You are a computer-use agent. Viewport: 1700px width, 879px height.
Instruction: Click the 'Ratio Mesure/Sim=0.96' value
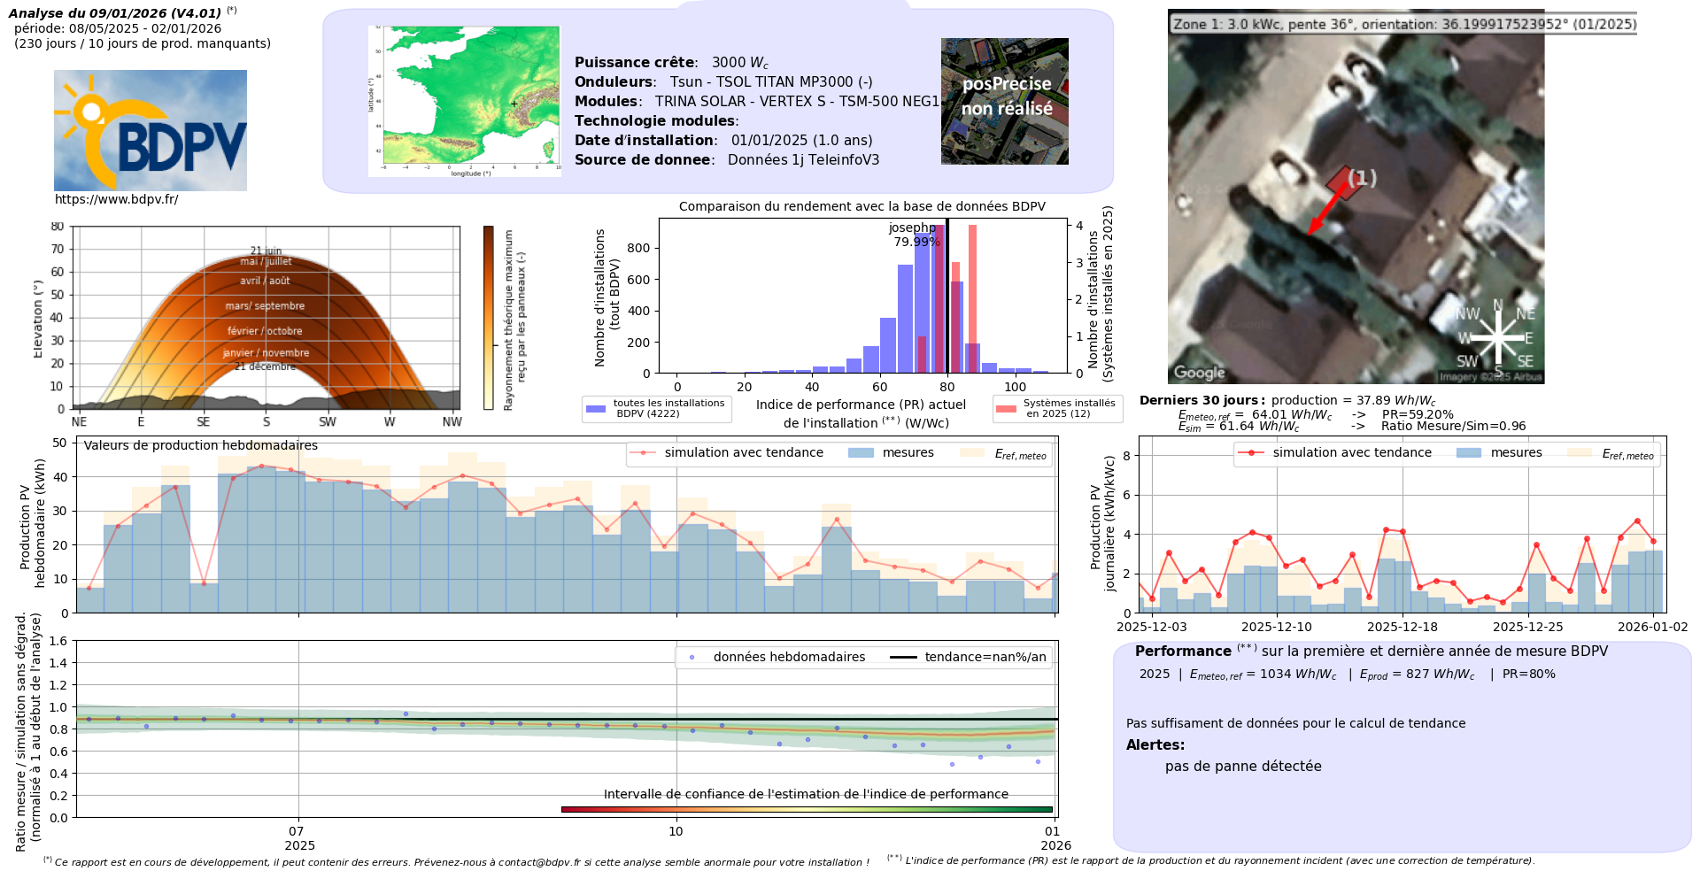point(1454,426)
